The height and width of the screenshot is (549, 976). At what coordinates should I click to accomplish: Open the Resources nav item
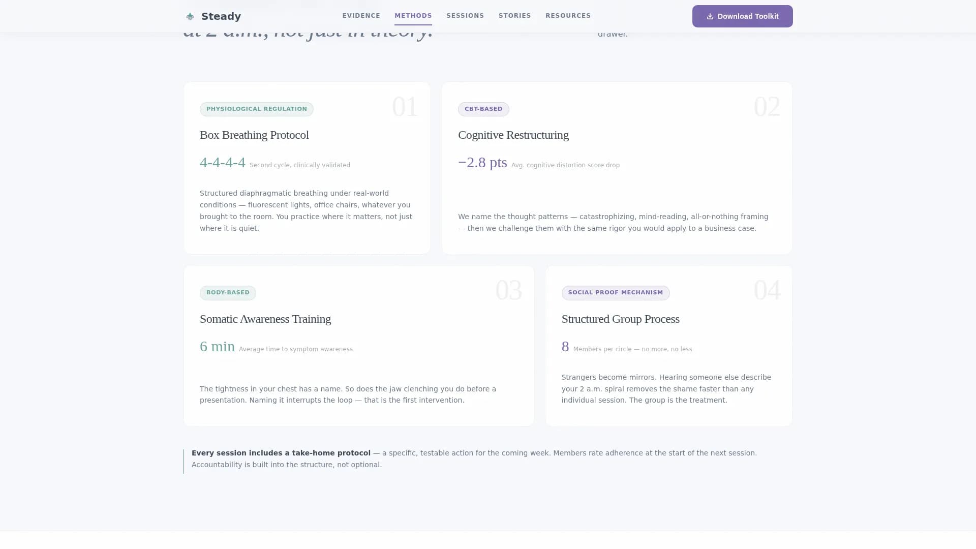pyautogui.click(x=568, y=16)
